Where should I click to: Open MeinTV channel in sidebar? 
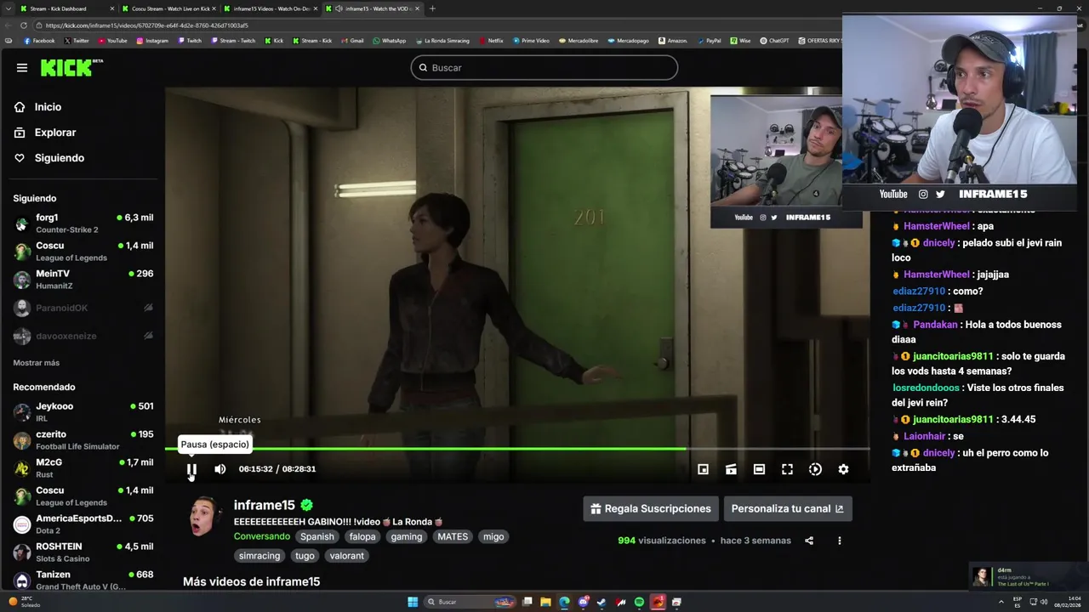pyautogui.click(x=83, y=280)
